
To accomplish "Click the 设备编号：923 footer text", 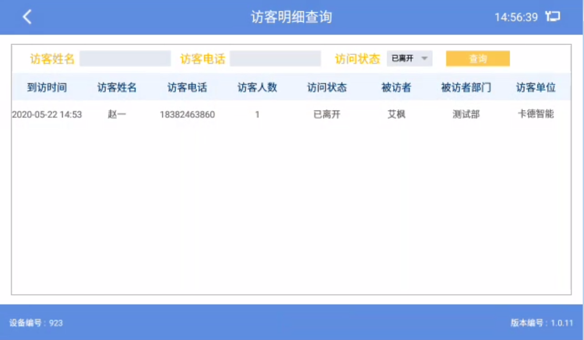I will pyautogui.click(x=36, y=323).
